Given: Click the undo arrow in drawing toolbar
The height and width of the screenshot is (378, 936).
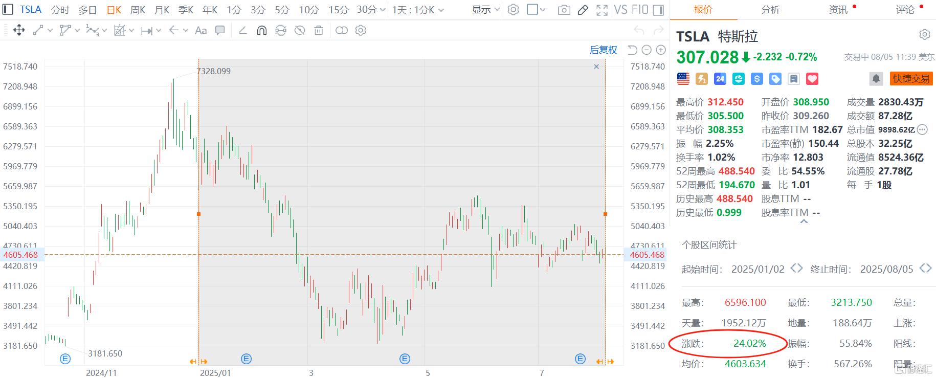Looking at the screenshot, I should 639,31.
